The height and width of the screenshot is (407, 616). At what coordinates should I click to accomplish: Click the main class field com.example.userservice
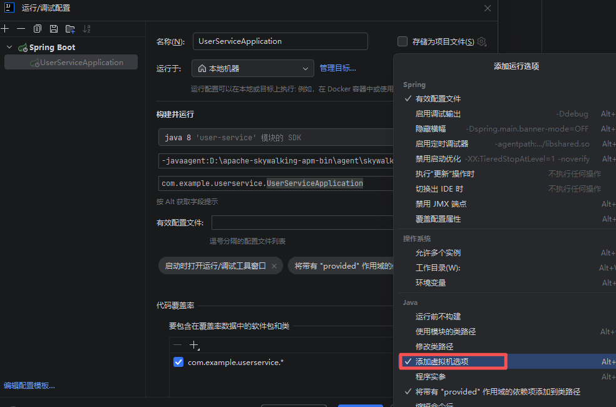[276, 183]
